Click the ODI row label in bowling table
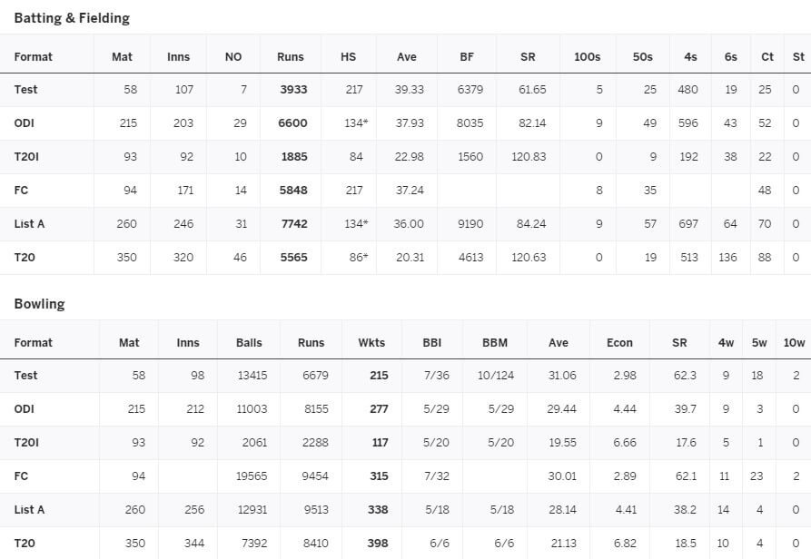 point(24,408)
